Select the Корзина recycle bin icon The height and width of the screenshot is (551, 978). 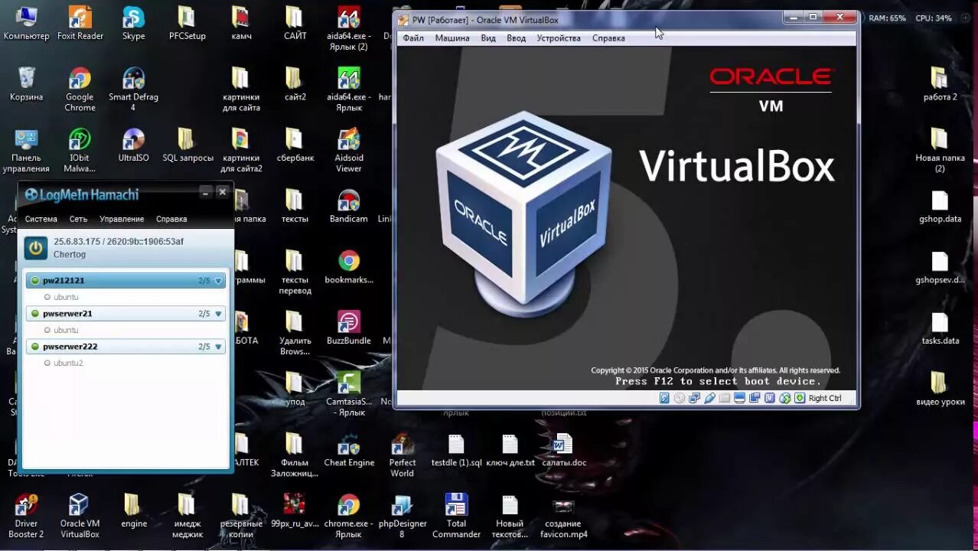click(x=26, y=84)
